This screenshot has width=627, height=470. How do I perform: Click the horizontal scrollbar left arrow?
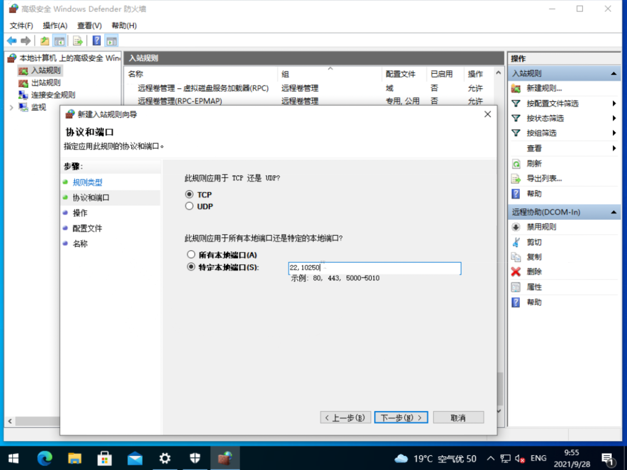10,421
